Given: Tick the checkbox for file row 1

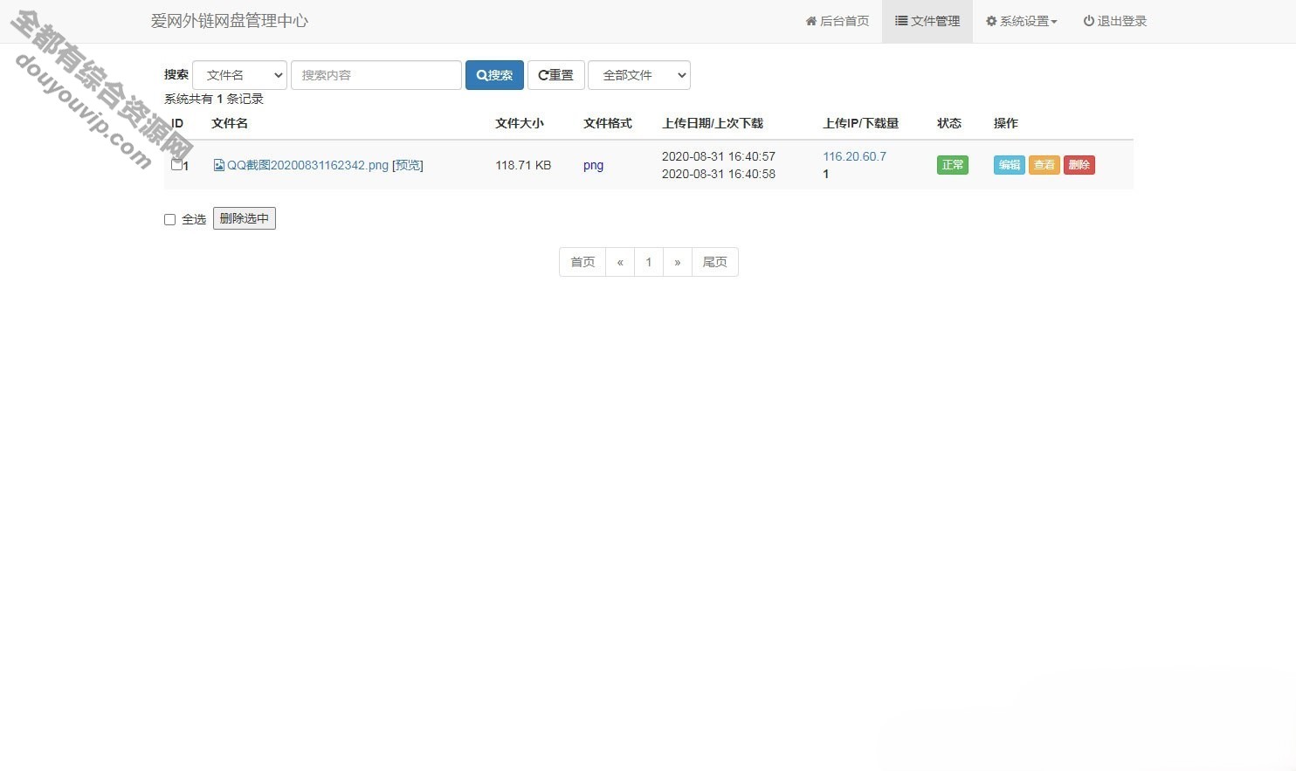Looking at the screenshot, I should 176,164.
